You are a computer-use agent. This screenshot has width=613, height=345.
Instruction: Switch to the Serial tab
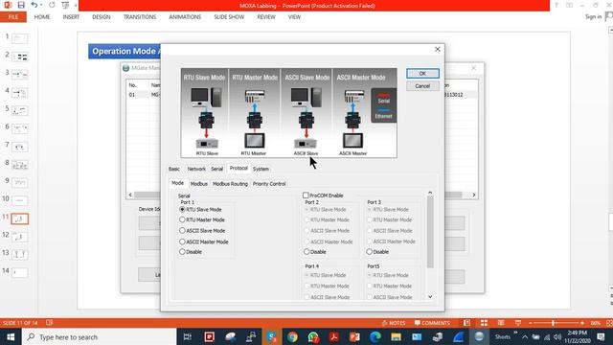click(217, 169)
